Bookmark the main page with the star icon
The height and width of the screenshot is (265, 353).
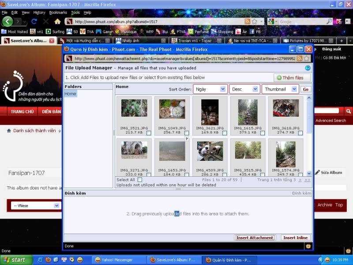pyautogui.click(x=255, y=22)
